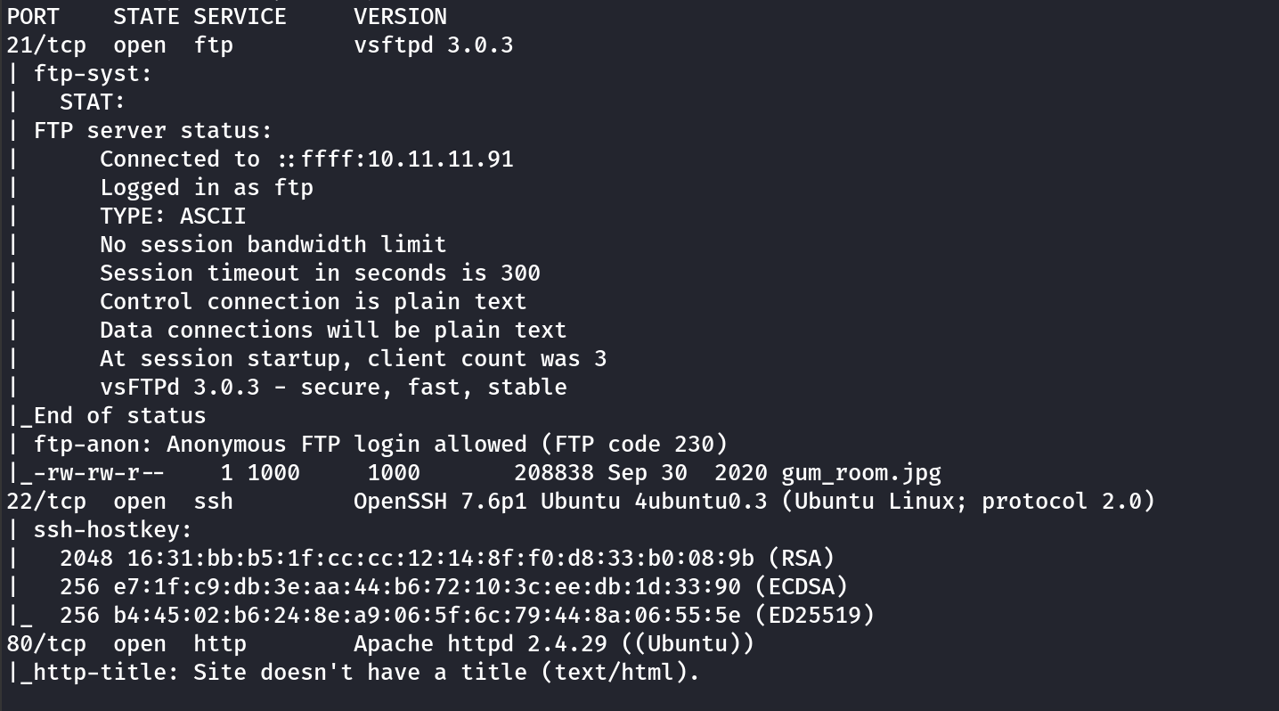Click the SERVICE column header
Image resolution: width=1279 pixels, height=711 pixels.
[240, 16]
